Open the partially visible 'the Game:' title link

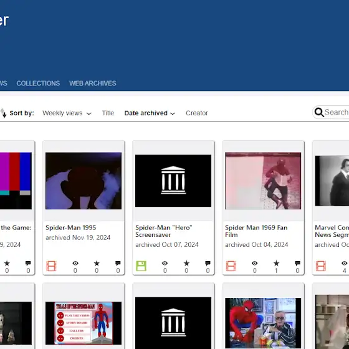coord(16,227)
